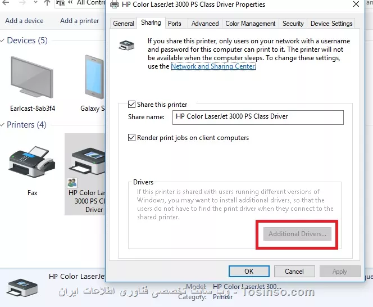Screen dimensions: 373x307
Task: Open recent locations dropdown arrow
Action: click(35, 3)
